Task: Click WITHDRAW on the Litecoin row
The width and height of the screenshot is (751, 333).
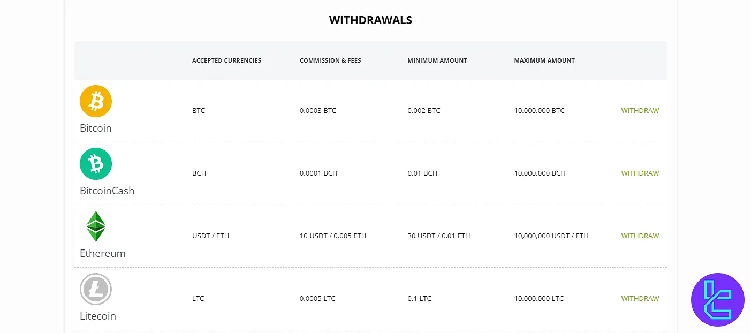Action: tap(640, 298)
